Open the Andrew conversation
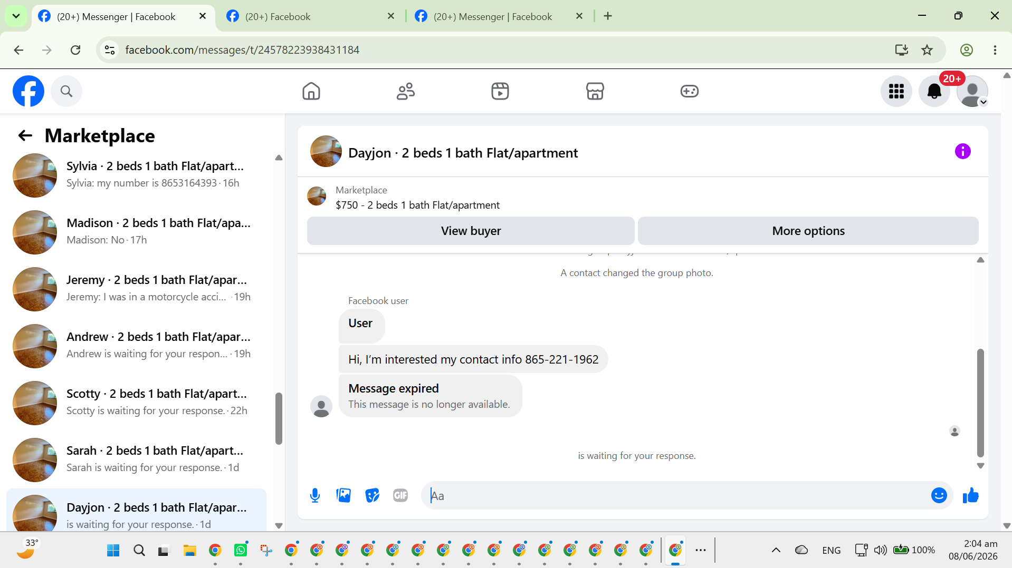 point(137,346)
